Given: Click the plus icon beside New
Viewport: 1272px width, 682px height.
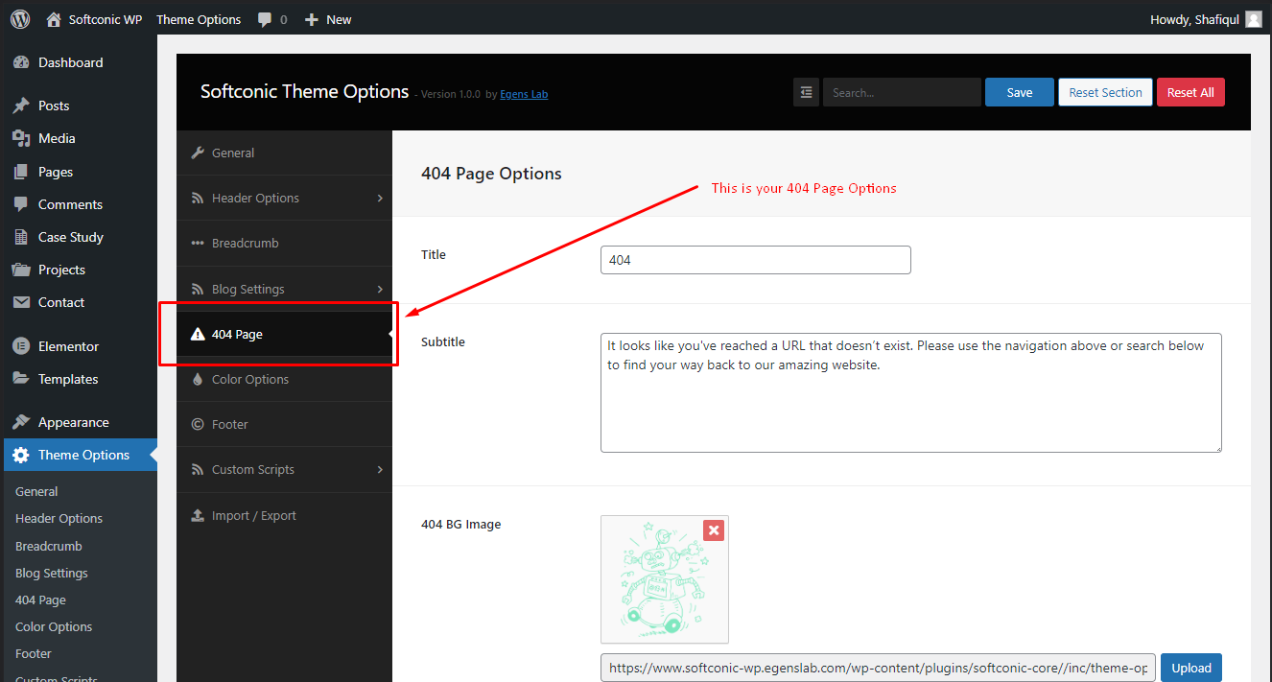Looking at the screenshot, I should point(311,19).
